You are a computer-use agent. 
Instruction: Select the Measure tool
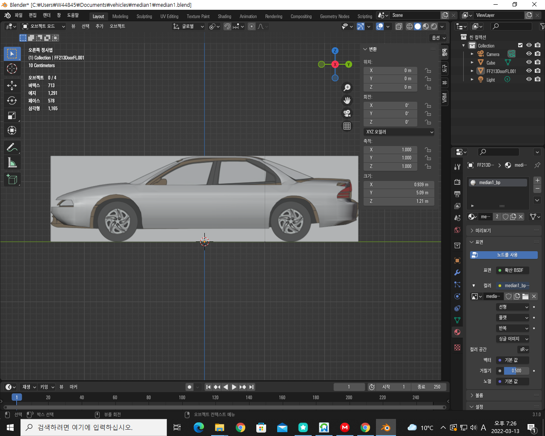click(12, 163)
